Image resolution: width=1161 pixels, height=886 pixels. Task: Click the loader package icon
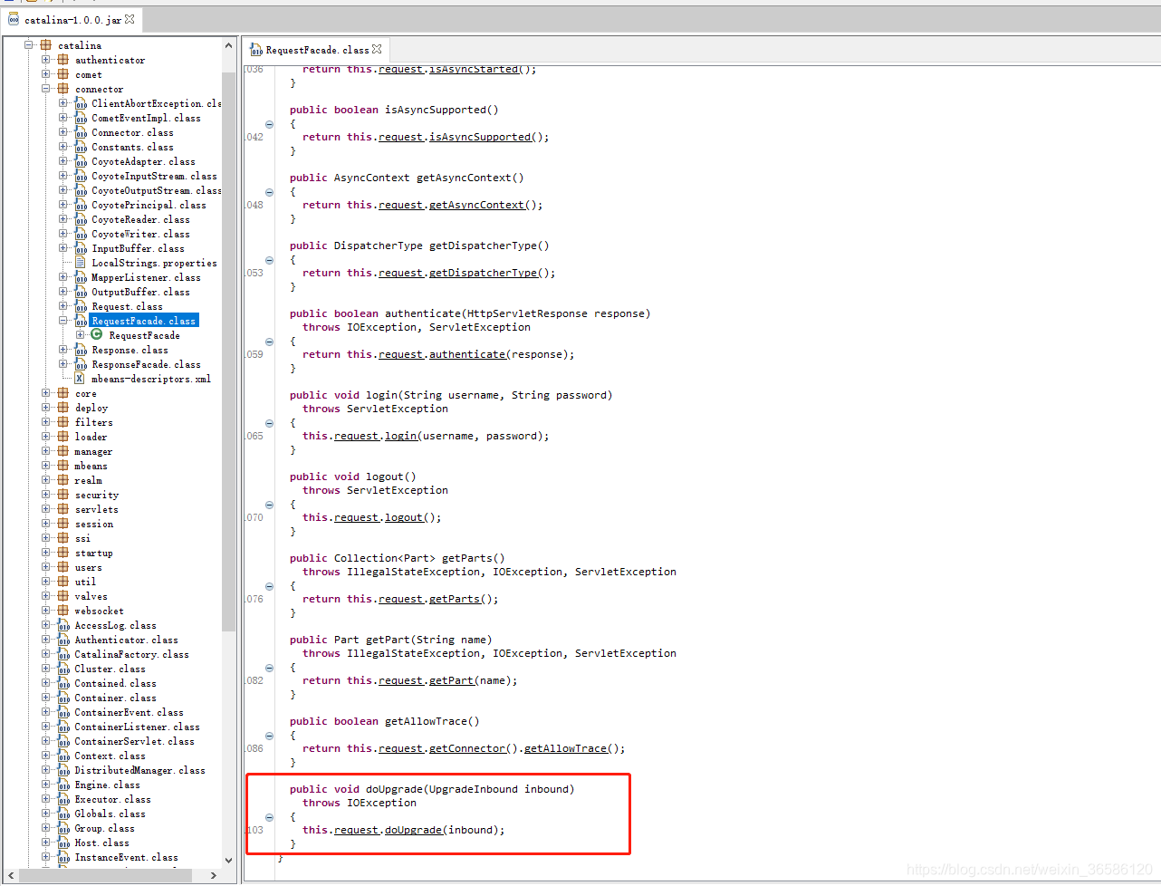pos(63,437)
